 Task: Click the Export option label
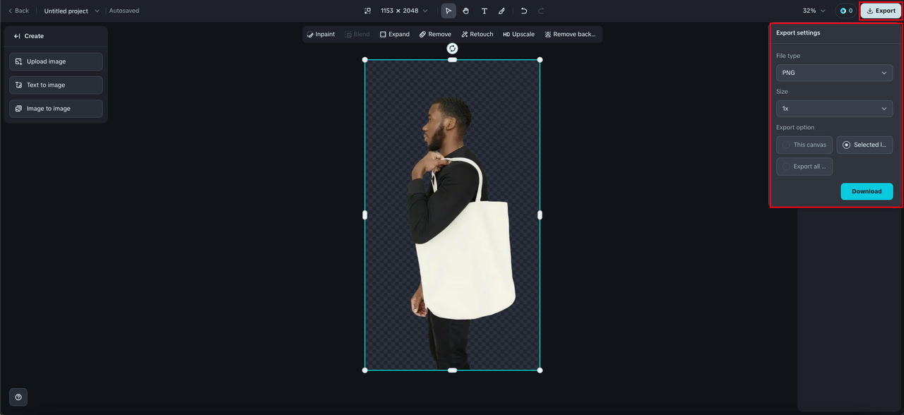[795, 128]
